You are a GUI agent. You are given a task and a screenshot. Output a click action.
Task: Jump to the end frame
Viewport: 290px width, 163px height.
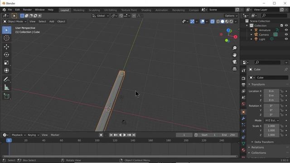pyautogui.click(x=134, y=135)
